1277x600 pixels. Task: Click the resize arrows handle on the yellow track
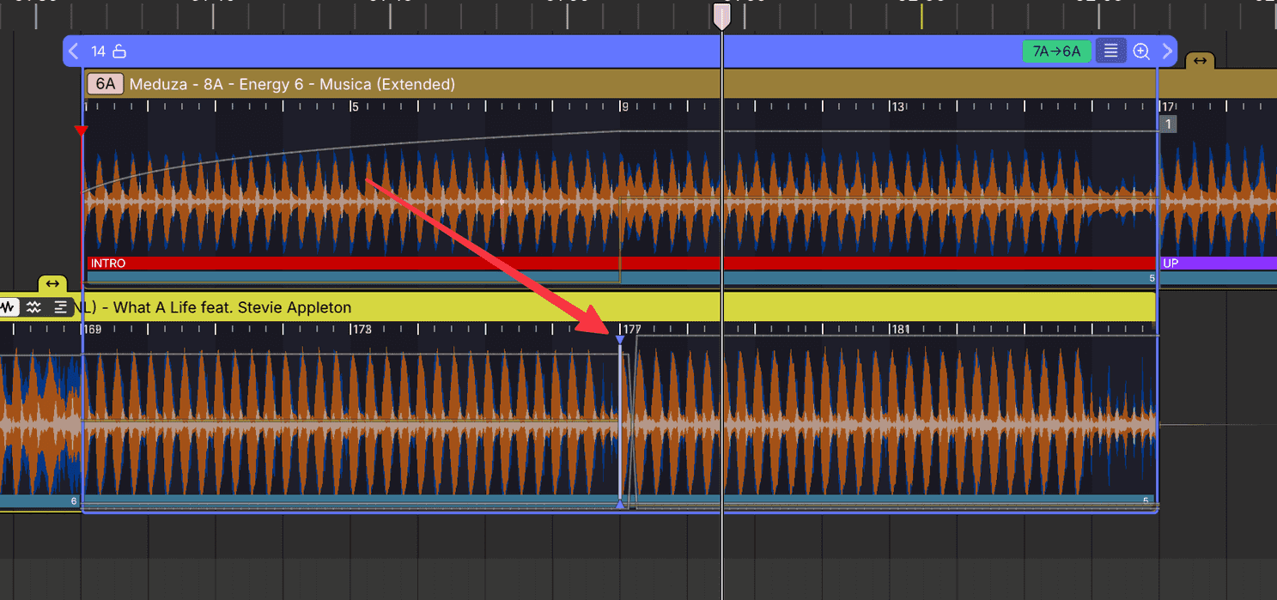(x=52, y=283)
